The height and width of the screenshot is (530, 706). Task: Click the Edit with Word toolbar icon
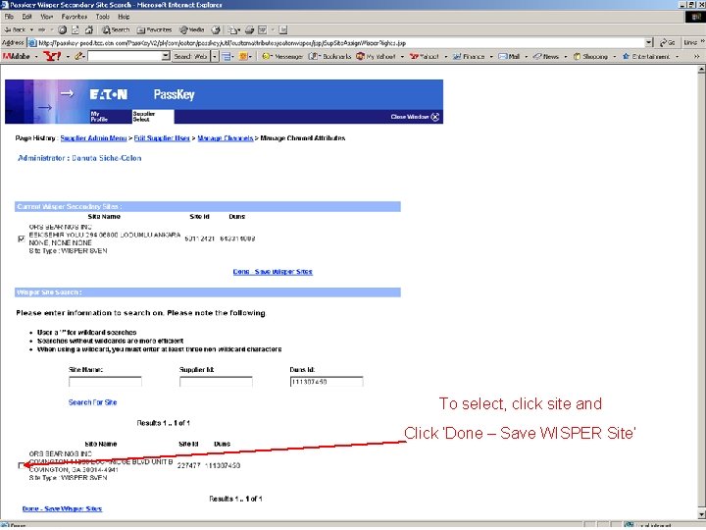[263, 29]
